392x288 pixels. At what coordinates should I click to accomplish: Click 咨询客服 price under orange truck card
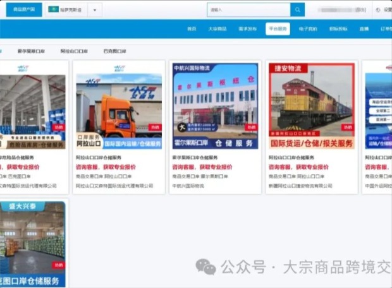pyautogui.click(x=106, y=167)
